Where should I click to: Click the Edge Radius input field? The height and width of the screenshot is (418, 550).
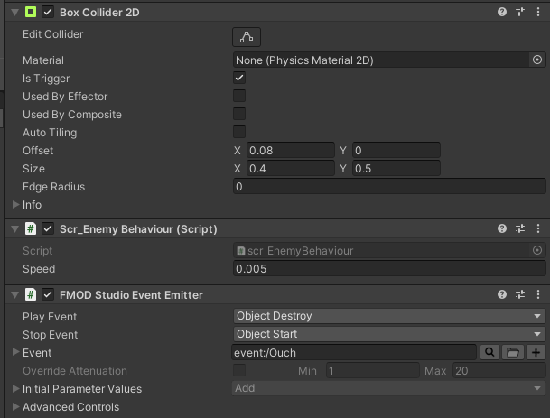[x=388, y=187]
